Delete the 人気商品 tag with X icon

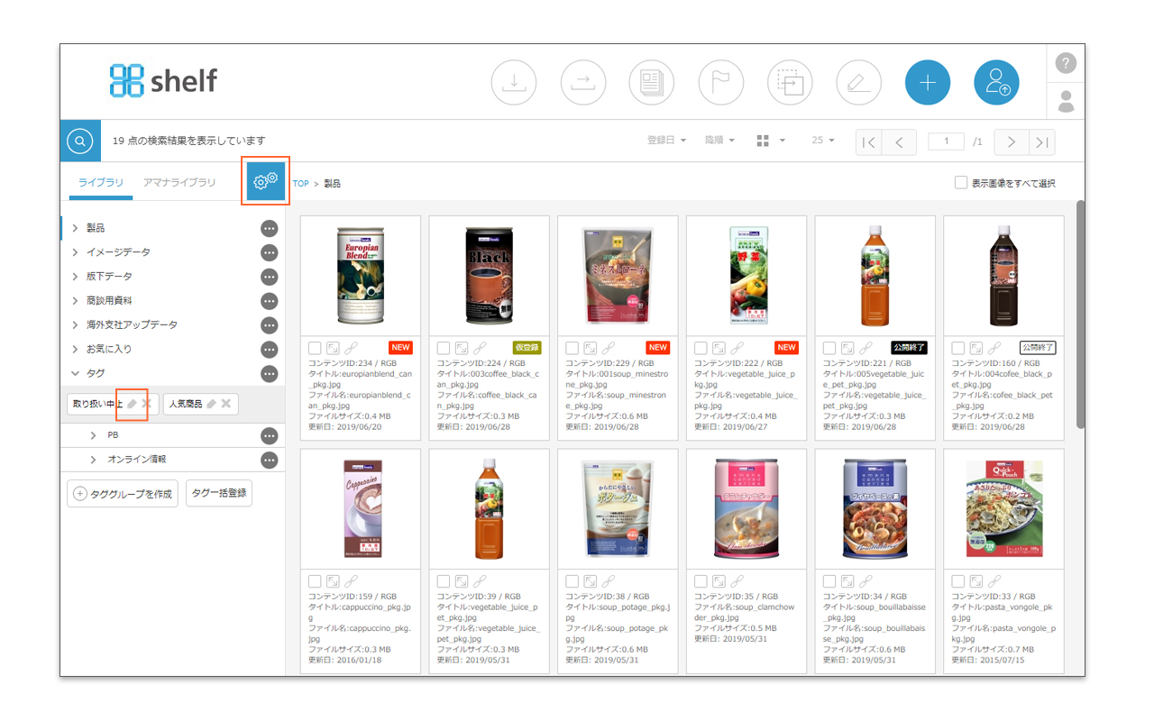pyautogui.click(x=226, y=404)
